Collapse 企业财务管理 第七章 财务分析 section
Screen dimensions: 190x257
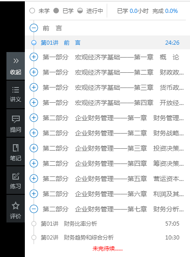34,209
